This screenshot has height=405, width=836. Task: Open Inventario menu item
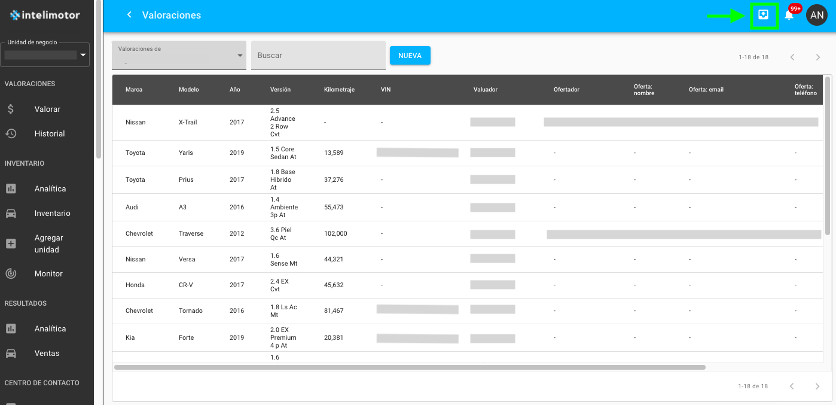52,213
